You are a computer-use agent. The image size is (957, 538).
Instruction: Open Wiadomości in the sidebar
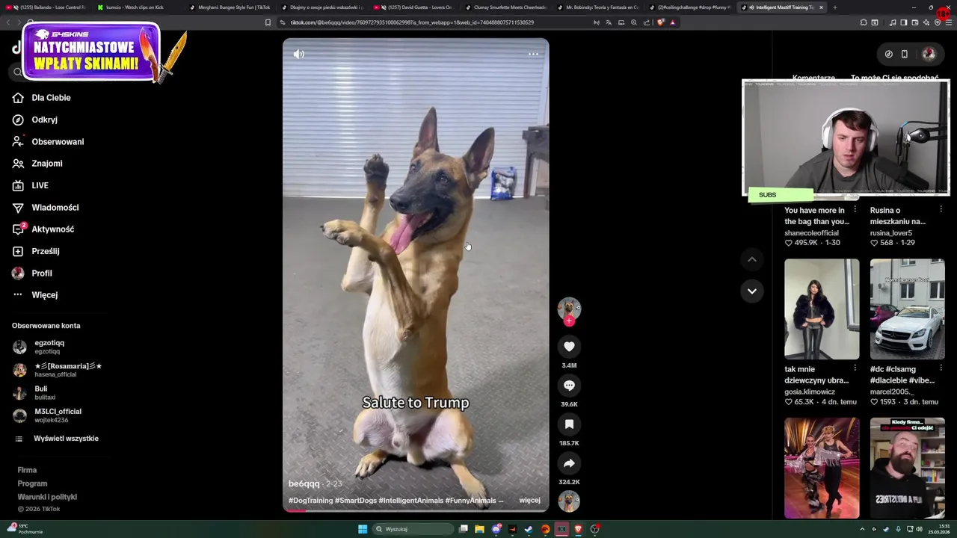coord(55,208)
